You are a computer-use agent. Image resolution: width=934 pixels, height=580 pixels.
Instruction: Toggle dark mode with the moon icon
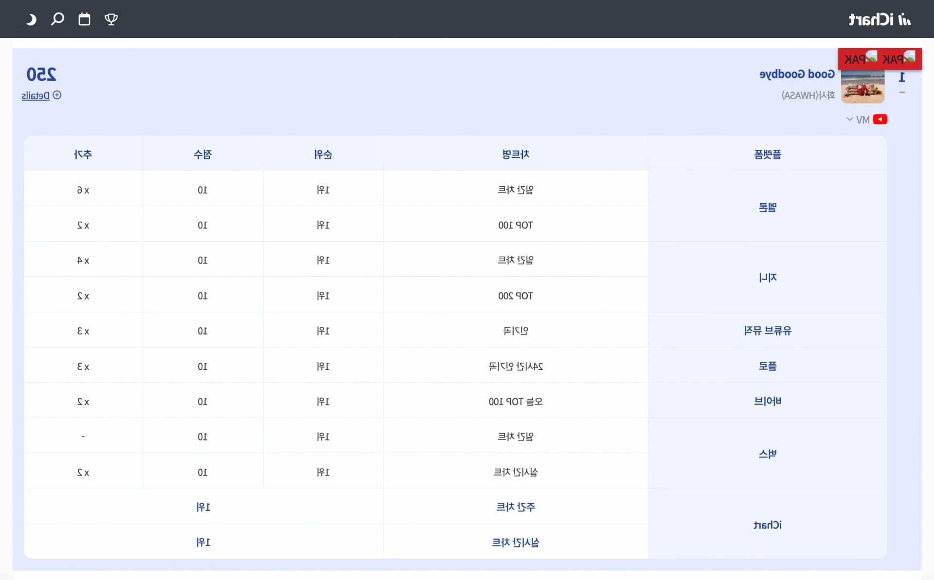click(x=32, y=19)
